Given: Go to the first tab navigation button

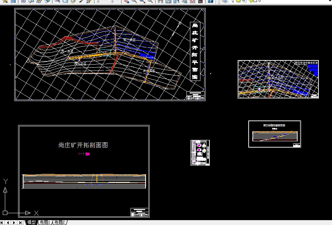Looking at the screenshot, I should pyautogui.click(x=2, y=222).
